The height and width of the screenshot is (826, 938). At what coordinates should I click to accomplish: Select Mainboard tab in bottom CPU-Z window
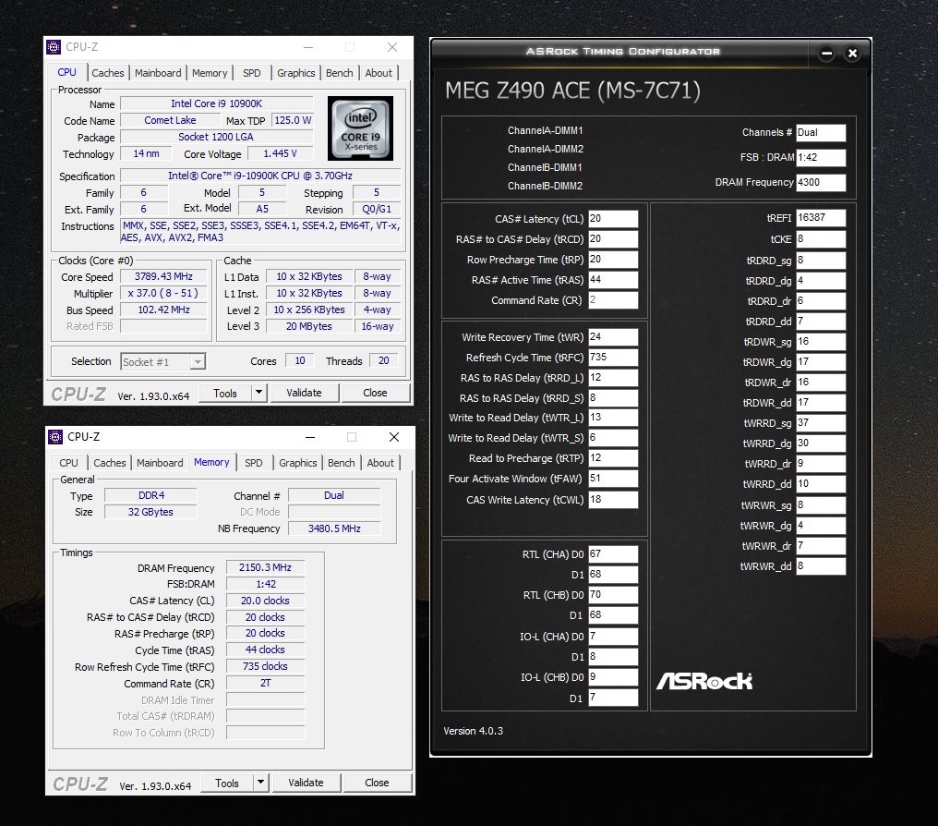pyautogui.click(x=160, y=463)
